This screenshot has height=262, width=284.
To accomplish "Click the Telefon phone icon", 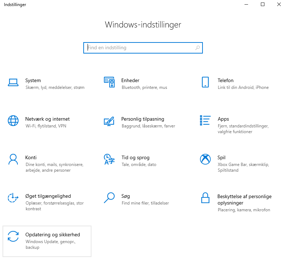I will click(x=205, y=82).
